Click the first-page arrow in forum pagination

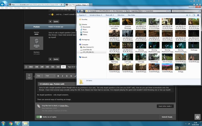click(x=26, y=67)
